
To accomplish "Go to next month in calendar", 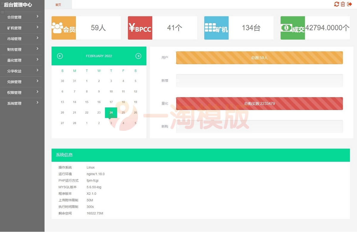I will 138,56.
